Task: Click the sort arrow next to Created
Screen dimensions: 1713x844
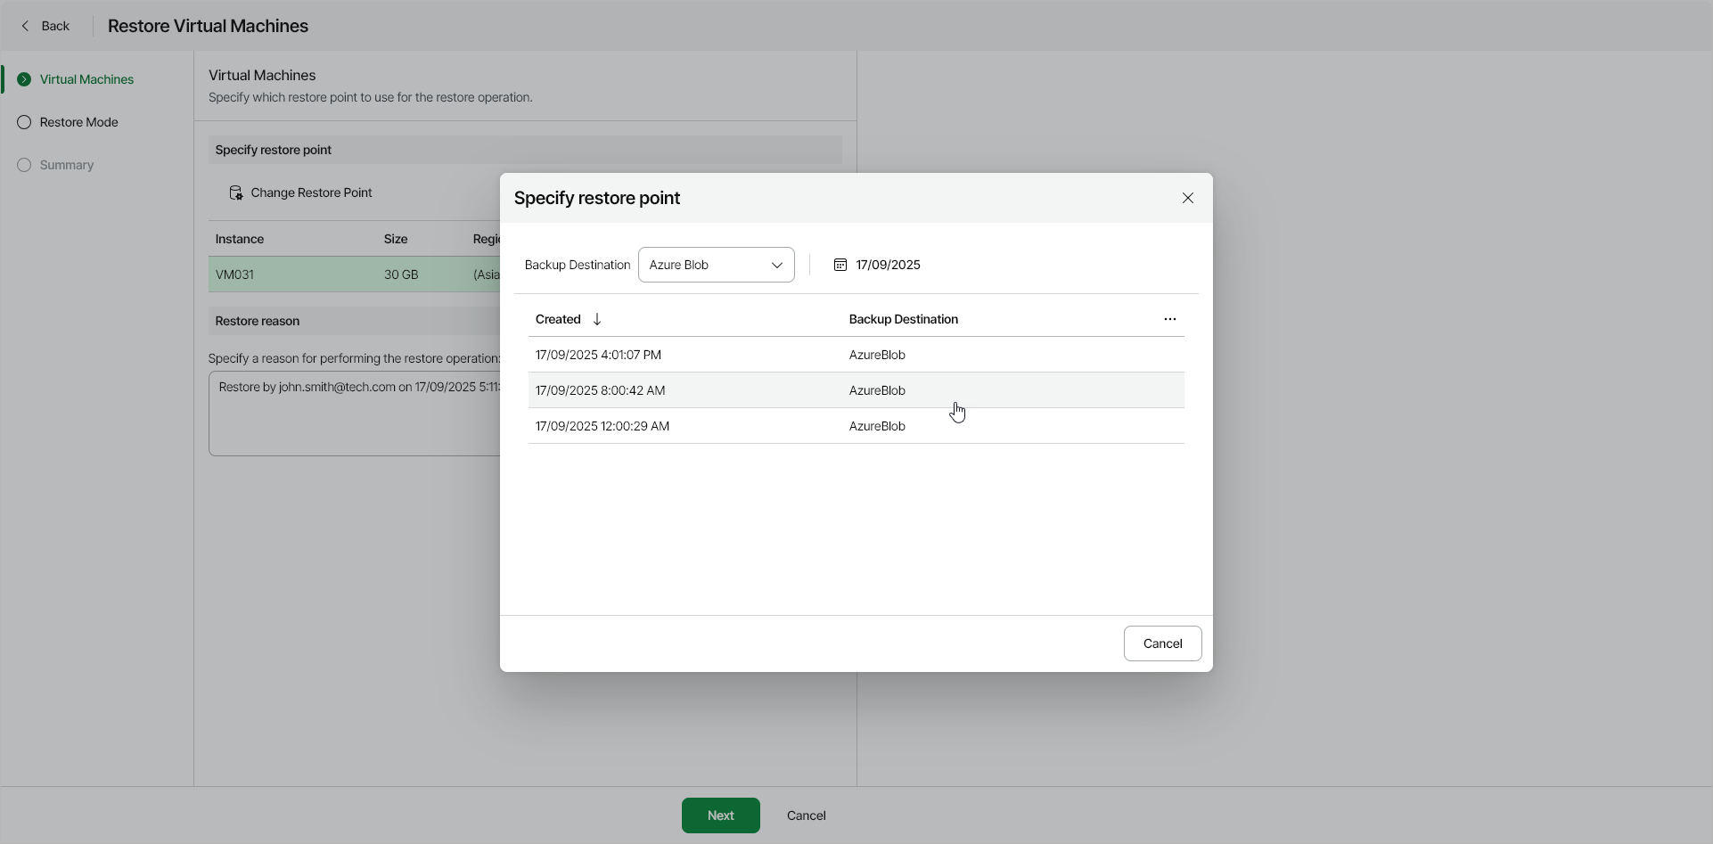Action: 595,319
